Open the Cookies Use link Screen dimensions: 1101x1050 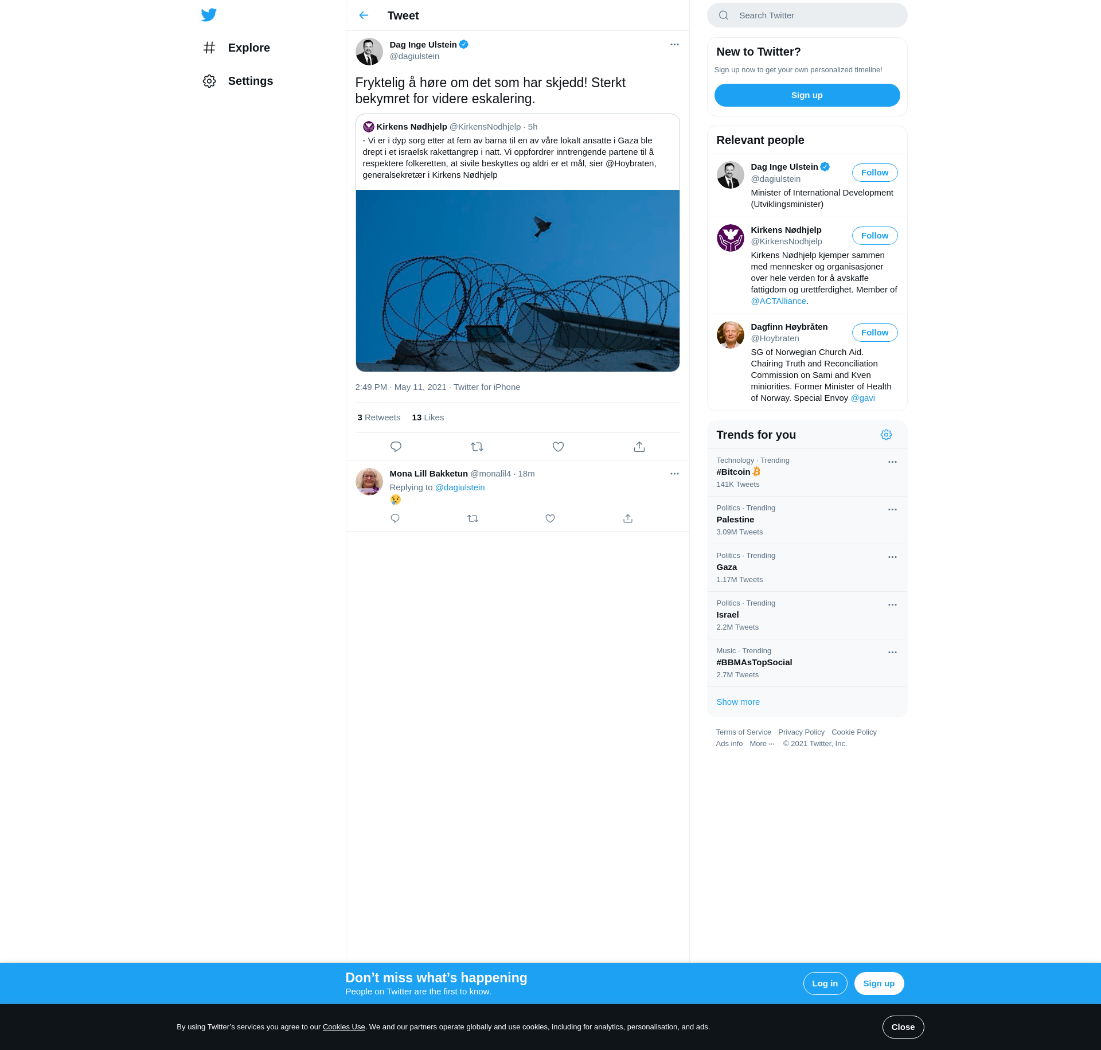343,1027
